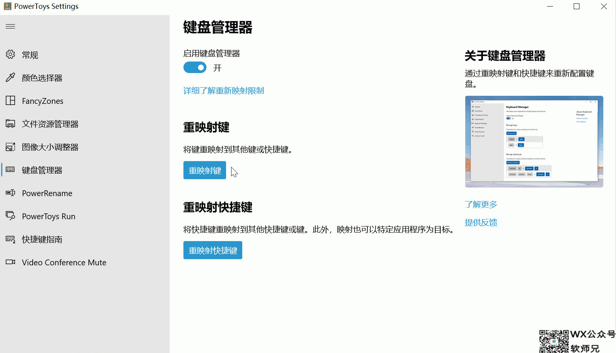Open the 颜色选择器 page

[x=85, y=78]
